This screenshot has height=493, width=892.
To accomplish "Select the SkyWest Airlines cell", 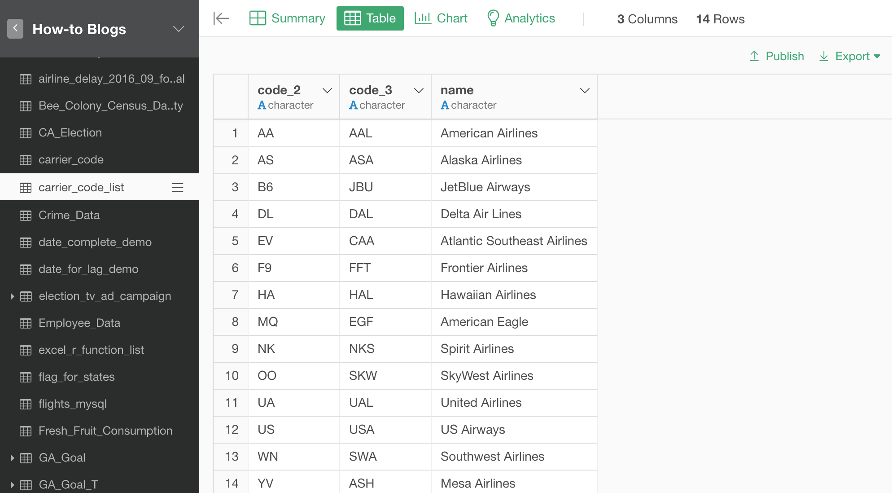I will point(514,376).
